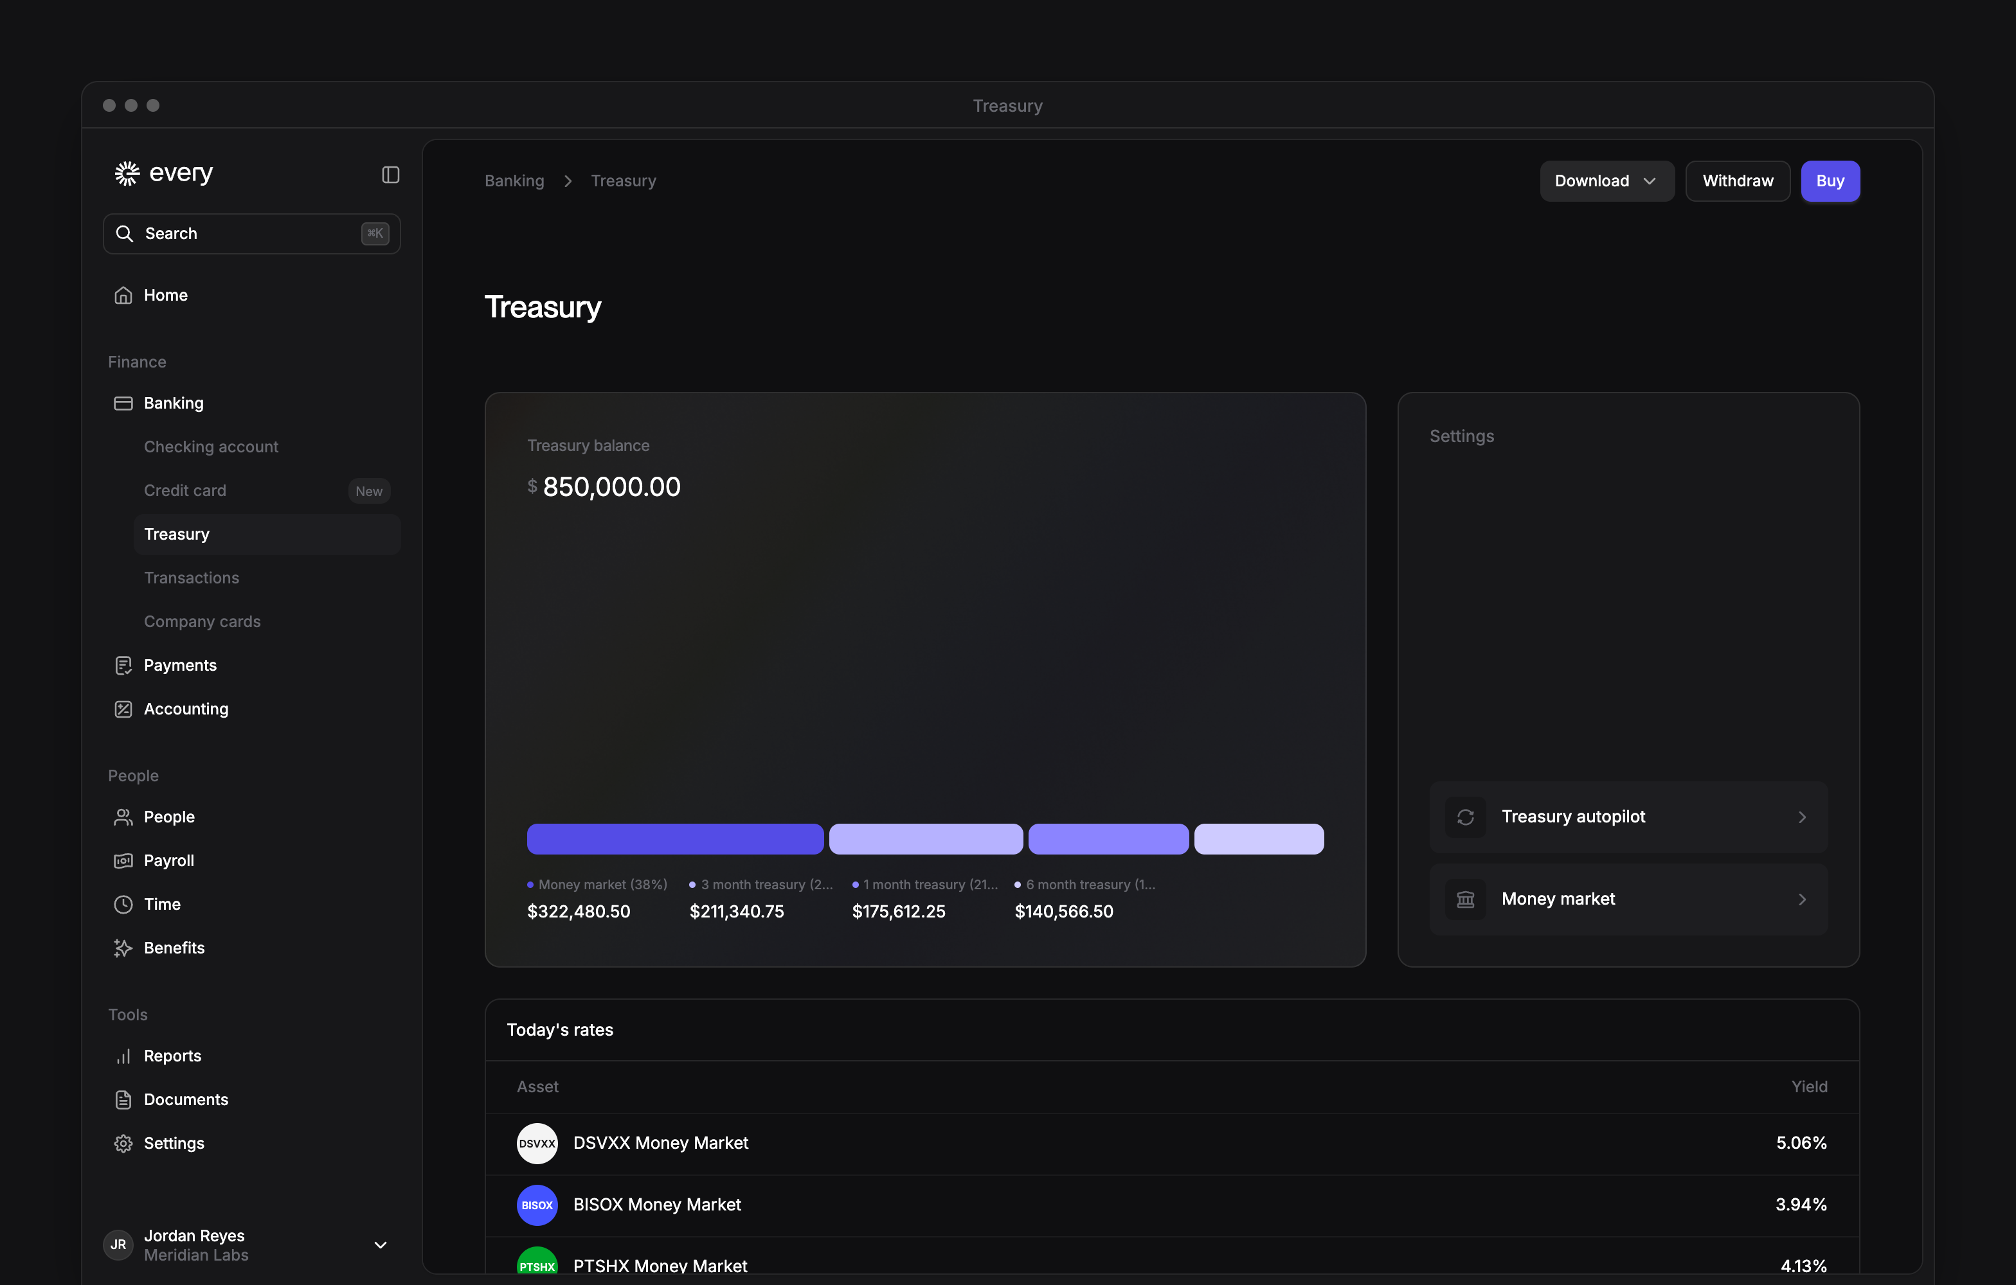Open the Download dropdown
The width and height of the screenshot is (2016, 1285).
pyautogui.click(x=1607, y=181)
